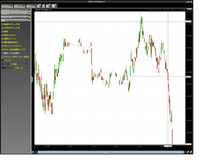Click the red price label at bottom
This screenshot has height=161, width=215.
point(188,144)
